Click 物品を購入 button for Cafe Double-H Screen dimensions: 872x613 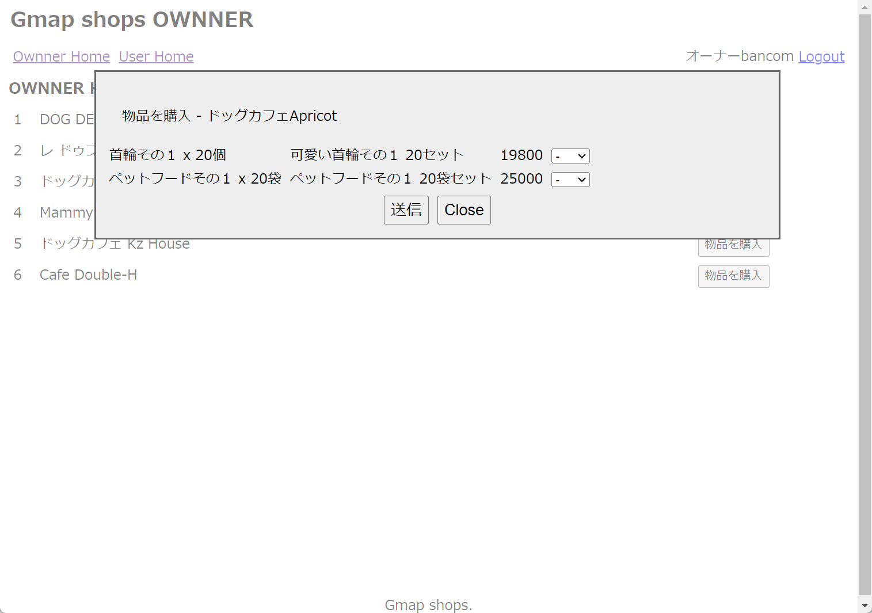click(733, 276)
